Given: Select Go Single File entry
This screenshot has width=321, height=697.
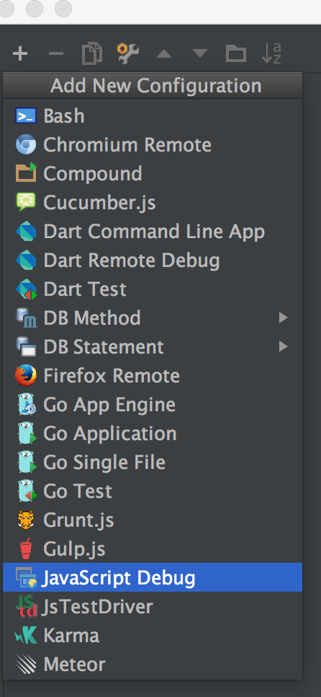Looking at the screenshot, I should 153,463.
